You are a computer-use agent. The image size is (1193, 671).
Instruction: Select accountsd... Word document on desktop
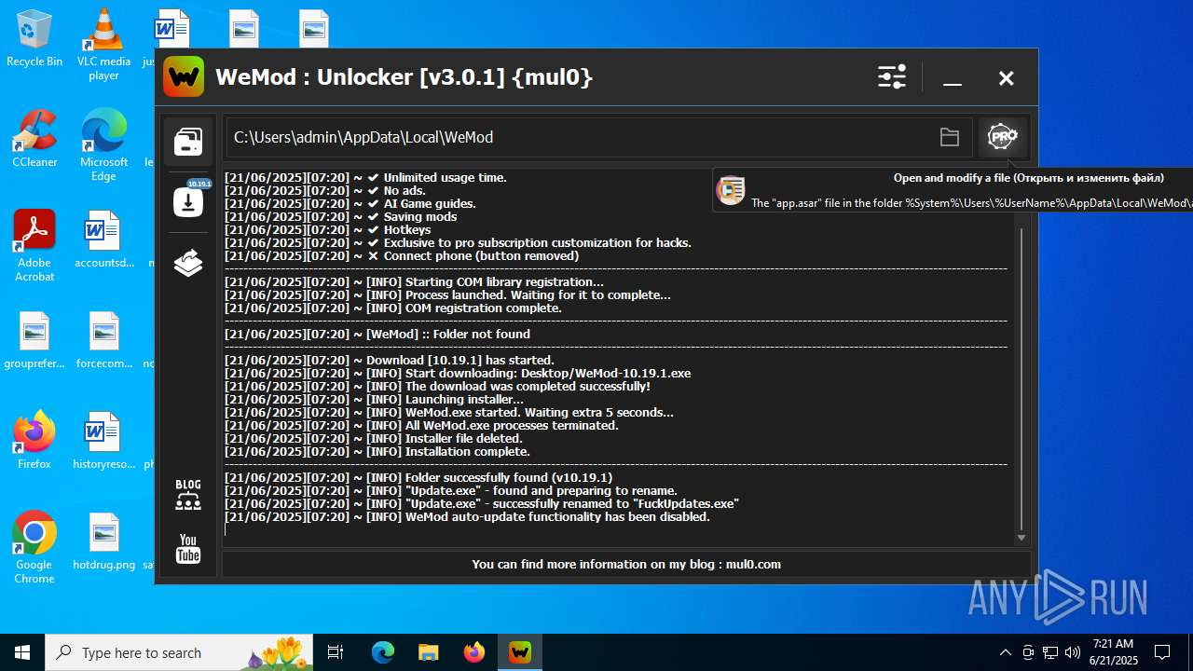point(103,240)
